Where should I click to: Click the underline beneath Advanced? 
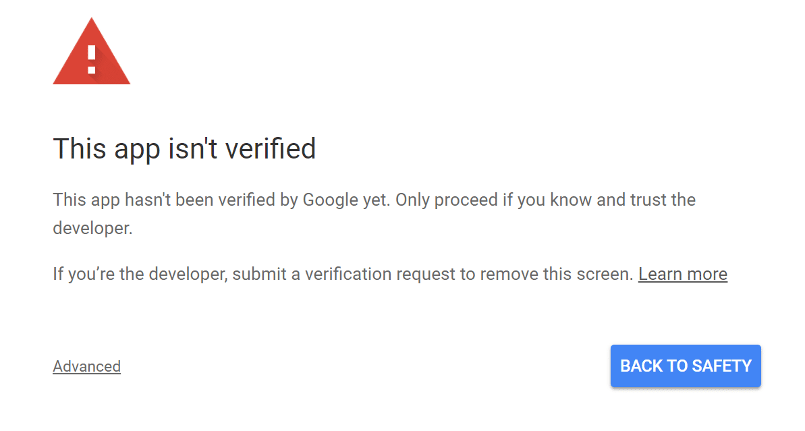pyautogui.click(x=86, y=374)
